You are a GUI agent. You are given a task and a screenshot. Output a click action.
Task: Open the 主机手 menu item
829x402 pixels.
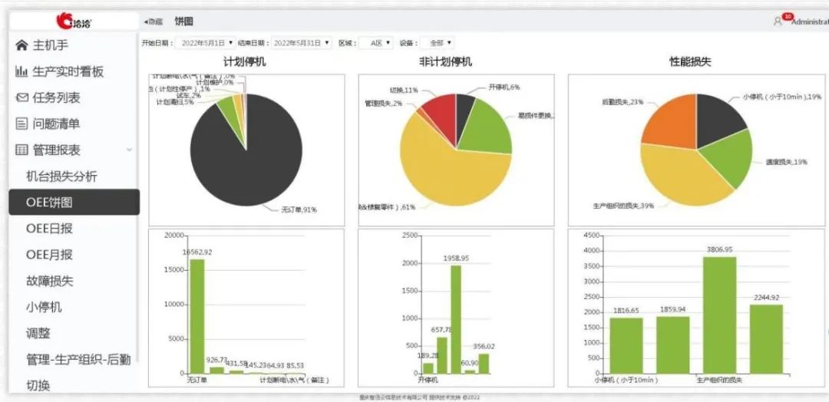coord(50,45)
